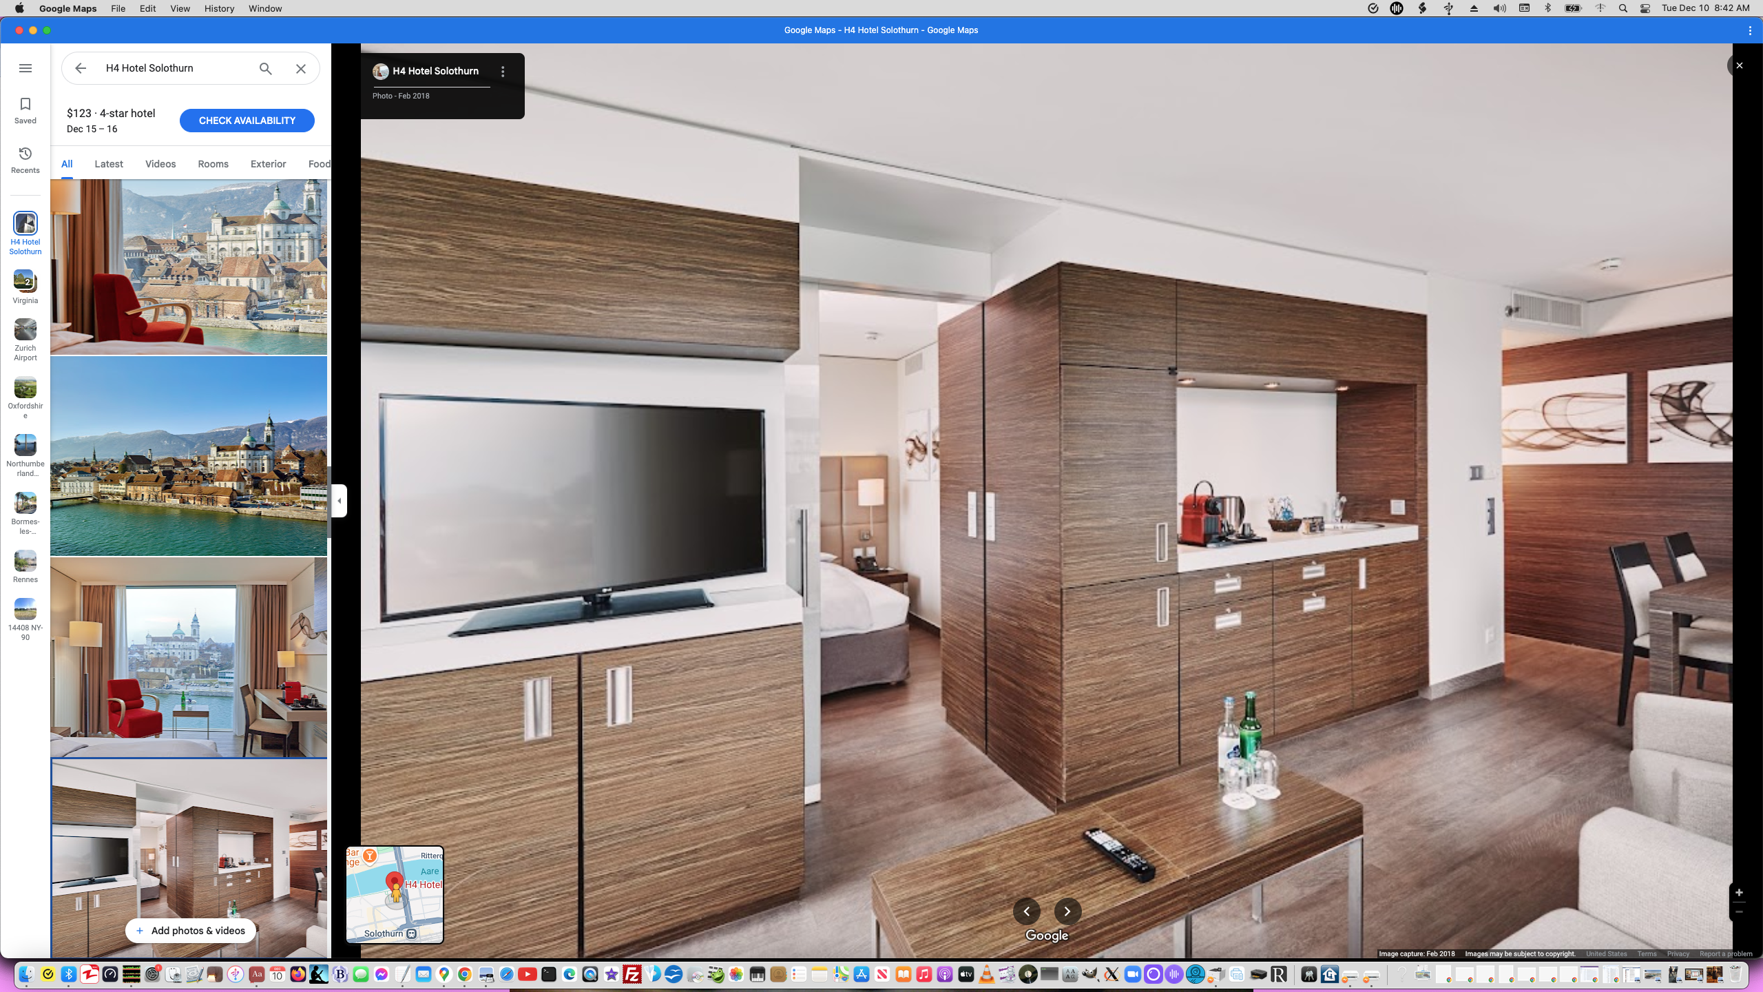Click the back arrow next to the search box
Screen dimensions: 1763x992
(81, 68)
